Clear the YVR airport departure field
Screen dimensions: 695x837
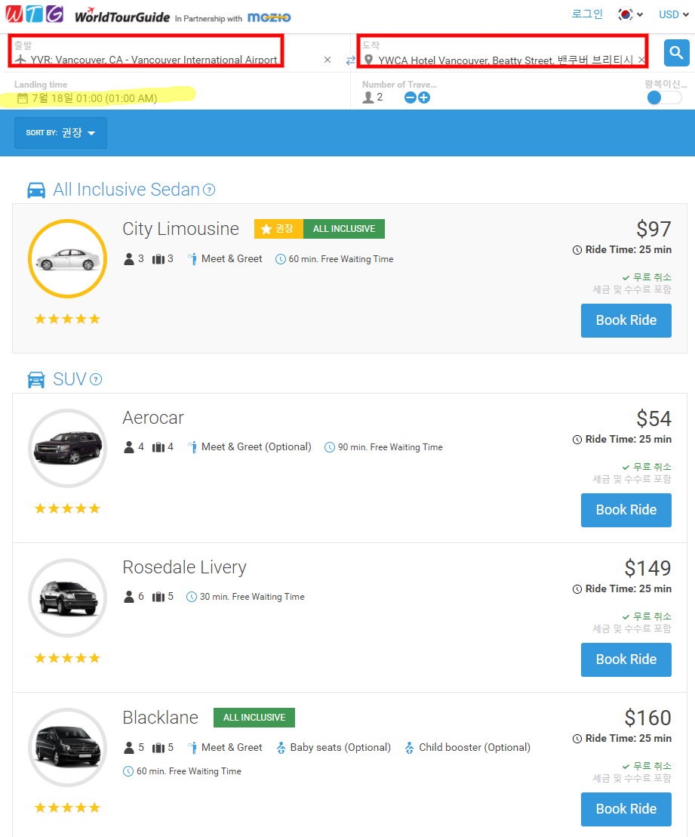(x=328, y=60)
